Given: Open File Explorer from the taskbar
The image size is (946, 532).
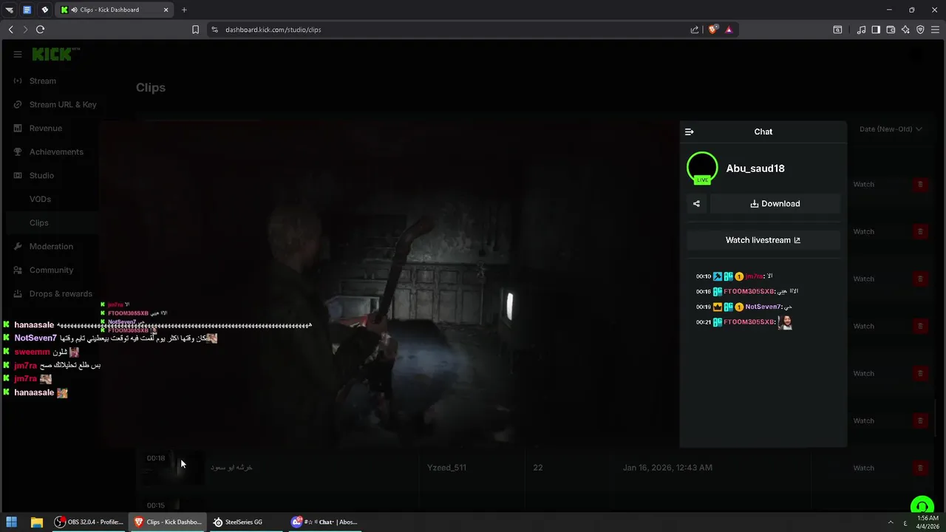Looking at the screenshot, I should tap(36, 522).
